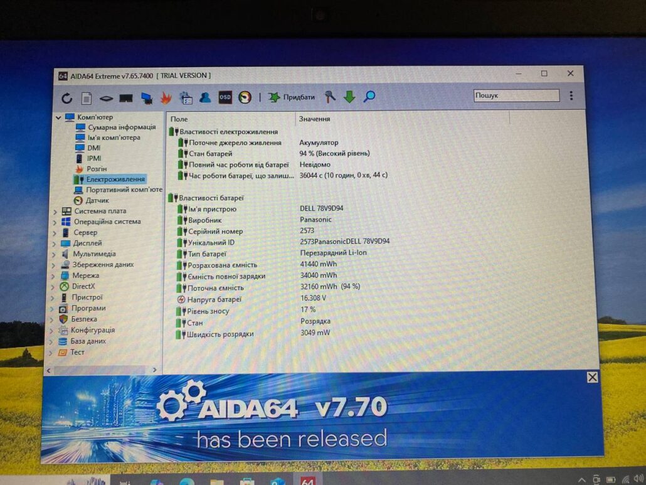The width and height of the screenshot is (646, 485).
Task: Select Сумарна інформація in the tree
Action: 116,127
